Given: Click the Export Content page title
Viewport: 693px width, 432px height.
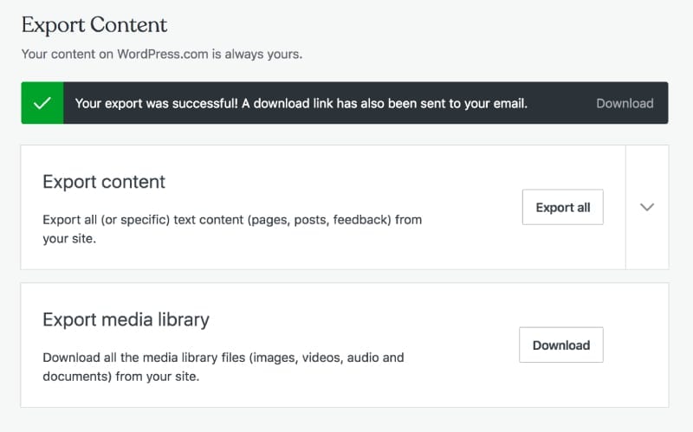Looking at the screenshot, I should tap(94, 25).
